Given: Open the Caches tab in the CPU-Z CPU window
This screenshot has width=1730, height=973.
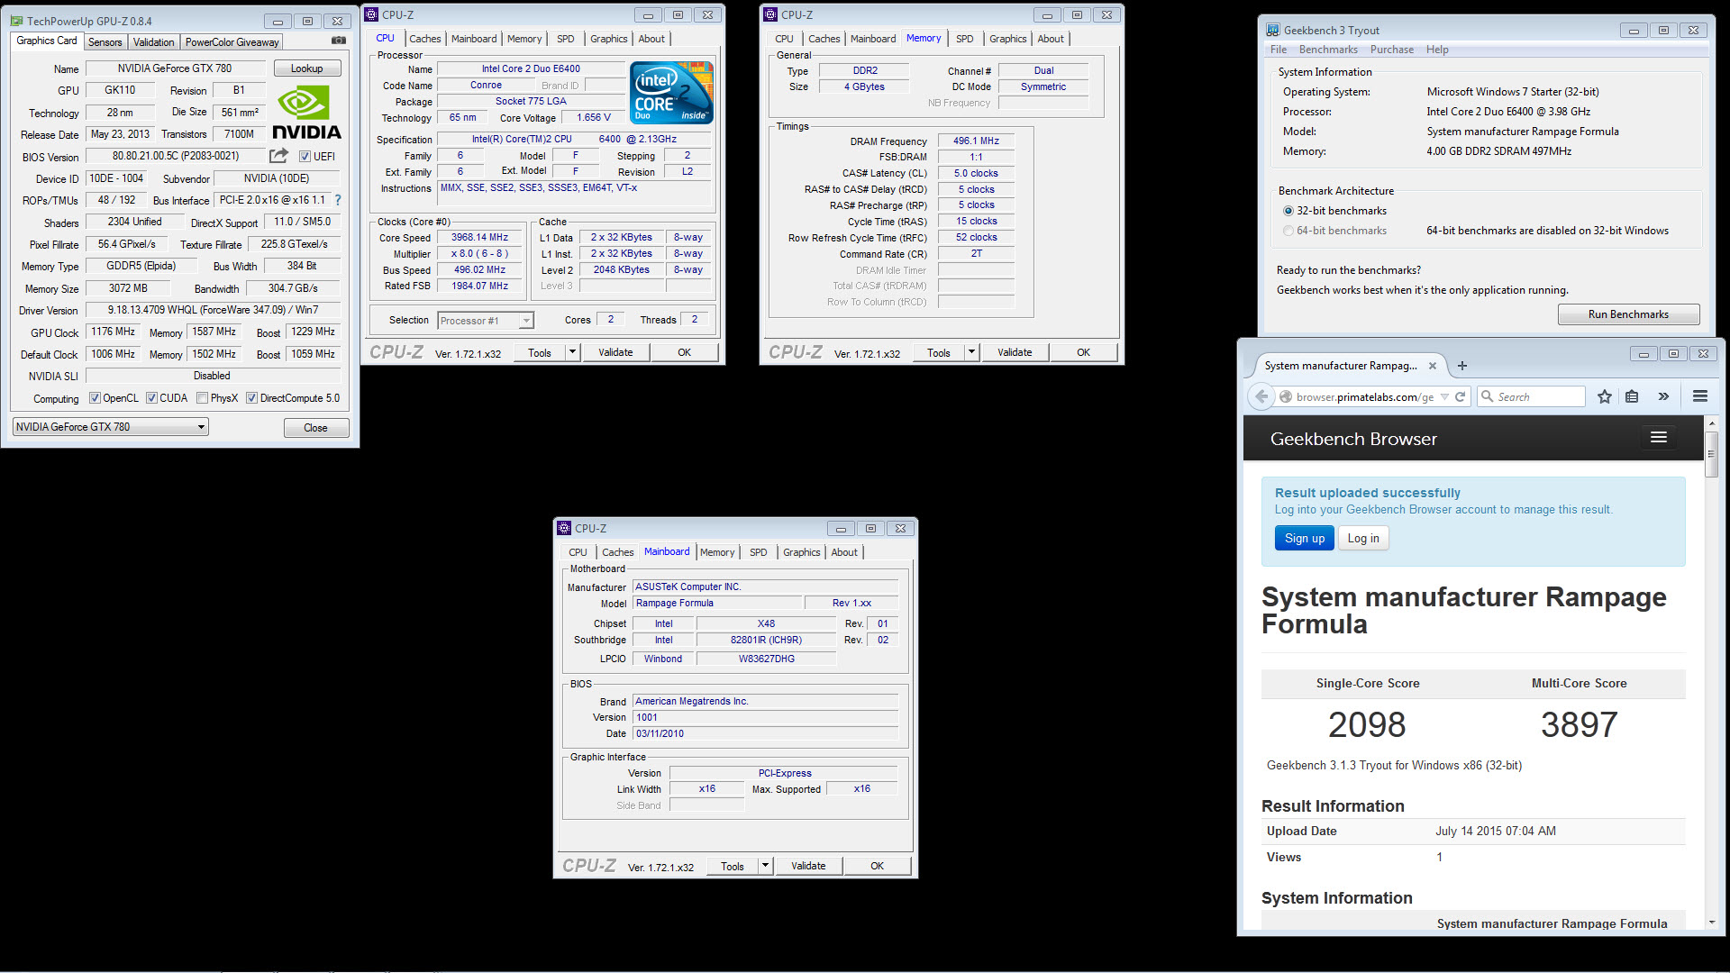Looking at the screenshot, I should (x=425, y=39).
